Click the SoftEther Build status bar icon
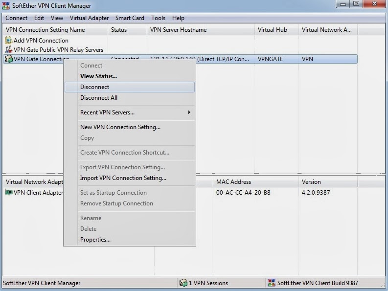The height and width of the screenshot is (291, 388). (272, 283)
